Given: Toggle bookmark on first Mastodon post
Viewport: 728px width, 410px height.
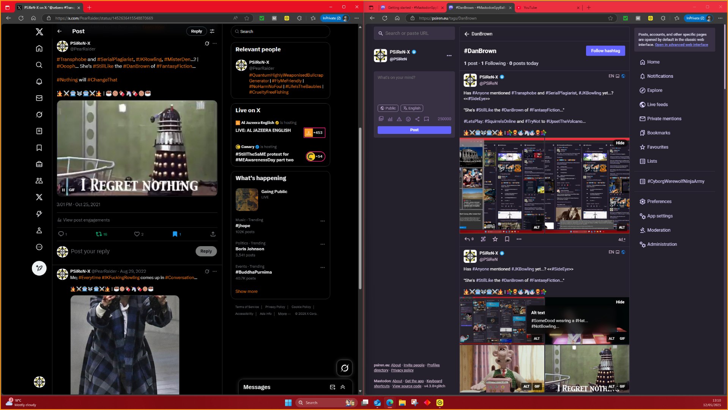Looking at the screenshot, I should (507, 239).
